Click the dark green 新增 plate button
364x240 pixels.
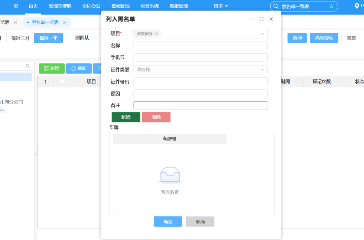(126, 117)
